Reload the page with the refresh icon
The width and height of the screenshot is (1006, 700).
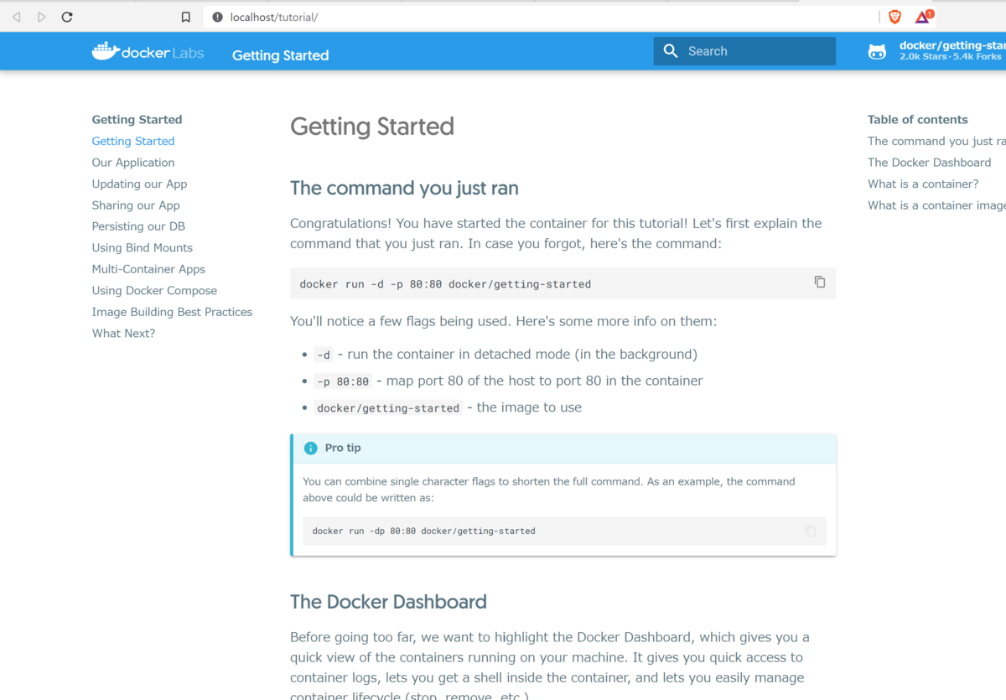[x=67, y=17]
